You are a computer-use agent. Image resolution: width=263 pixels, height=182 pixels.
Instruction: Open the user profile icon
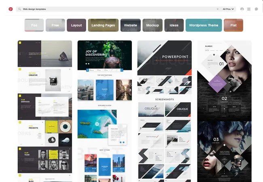[x=242, y=9]
